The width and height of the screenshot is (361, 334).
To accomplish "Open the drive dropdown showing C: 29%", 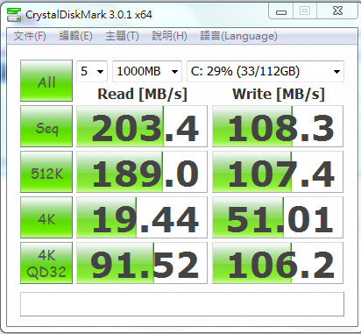I will coord(265,71).
